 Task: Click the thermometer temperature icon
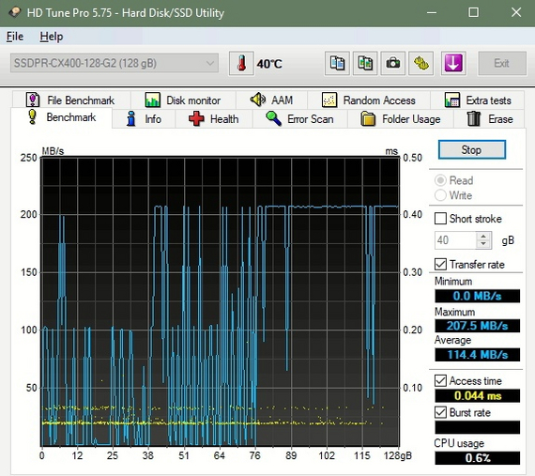pos(241,63)
